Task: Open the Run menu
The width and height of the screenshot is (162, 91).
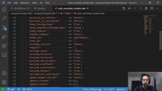Action: tap(47, 3)
